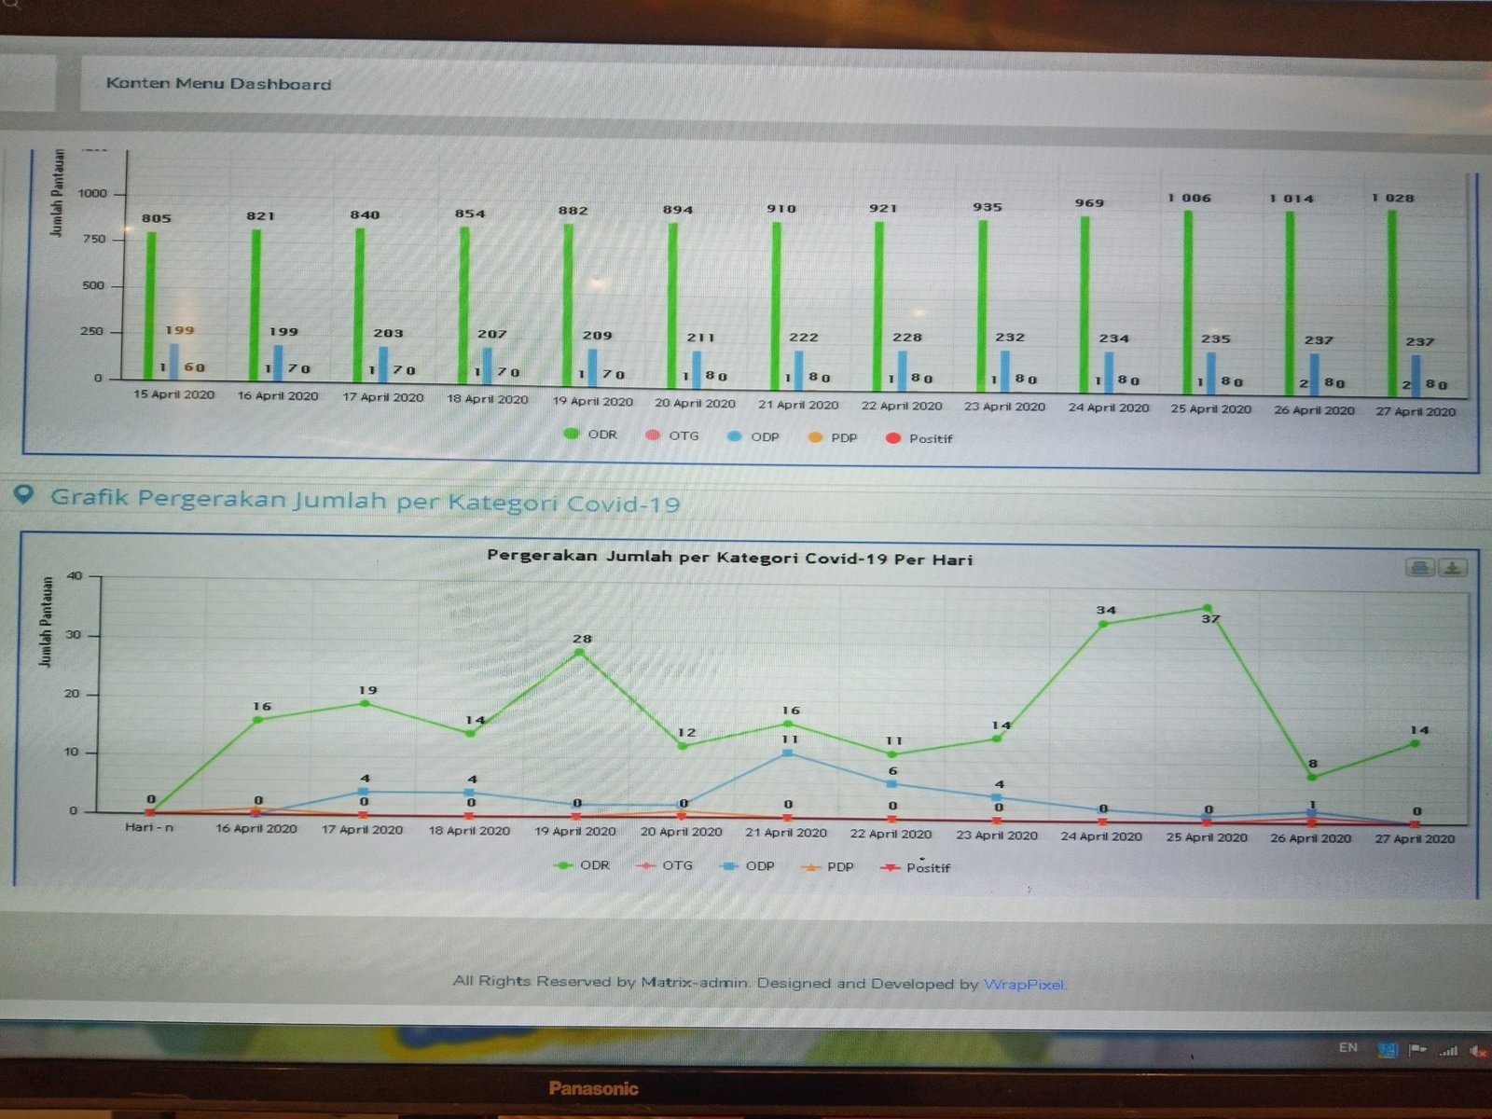The height and width of the screenshot is (1119, 1492).
Task: Click the ODP data point labeled 11
Action: (x=788, y=753)
